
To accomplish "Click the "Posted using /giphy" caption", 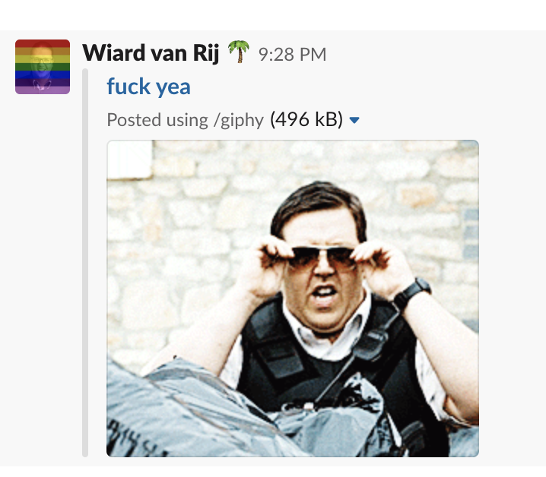I will [186, 120].
